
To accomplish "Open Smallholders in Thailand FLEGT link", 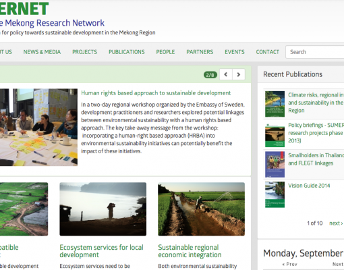I will pos(316,159).
